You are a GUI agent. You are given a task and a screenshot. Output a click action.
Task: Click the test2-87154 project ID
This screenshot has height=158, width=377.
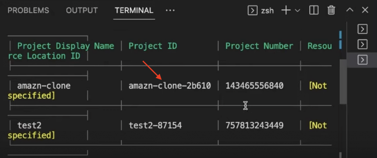(155, 125)
